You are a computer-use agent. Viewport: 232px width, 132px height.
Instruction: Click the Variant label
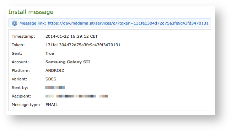click(x=20, y=79)
